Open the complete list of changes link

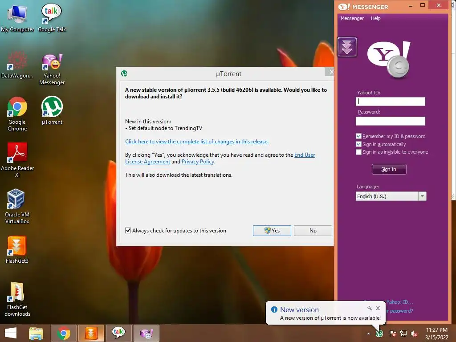(x=196, y=142)
